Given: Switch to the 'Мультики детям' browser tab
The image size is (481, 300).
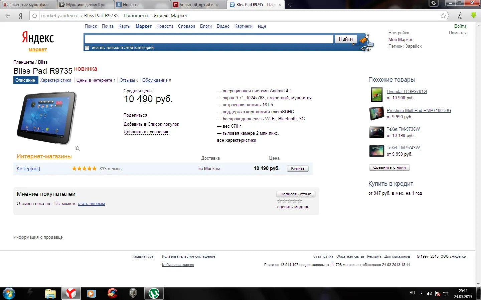Looking at the screenshot, I should [86, 5].
